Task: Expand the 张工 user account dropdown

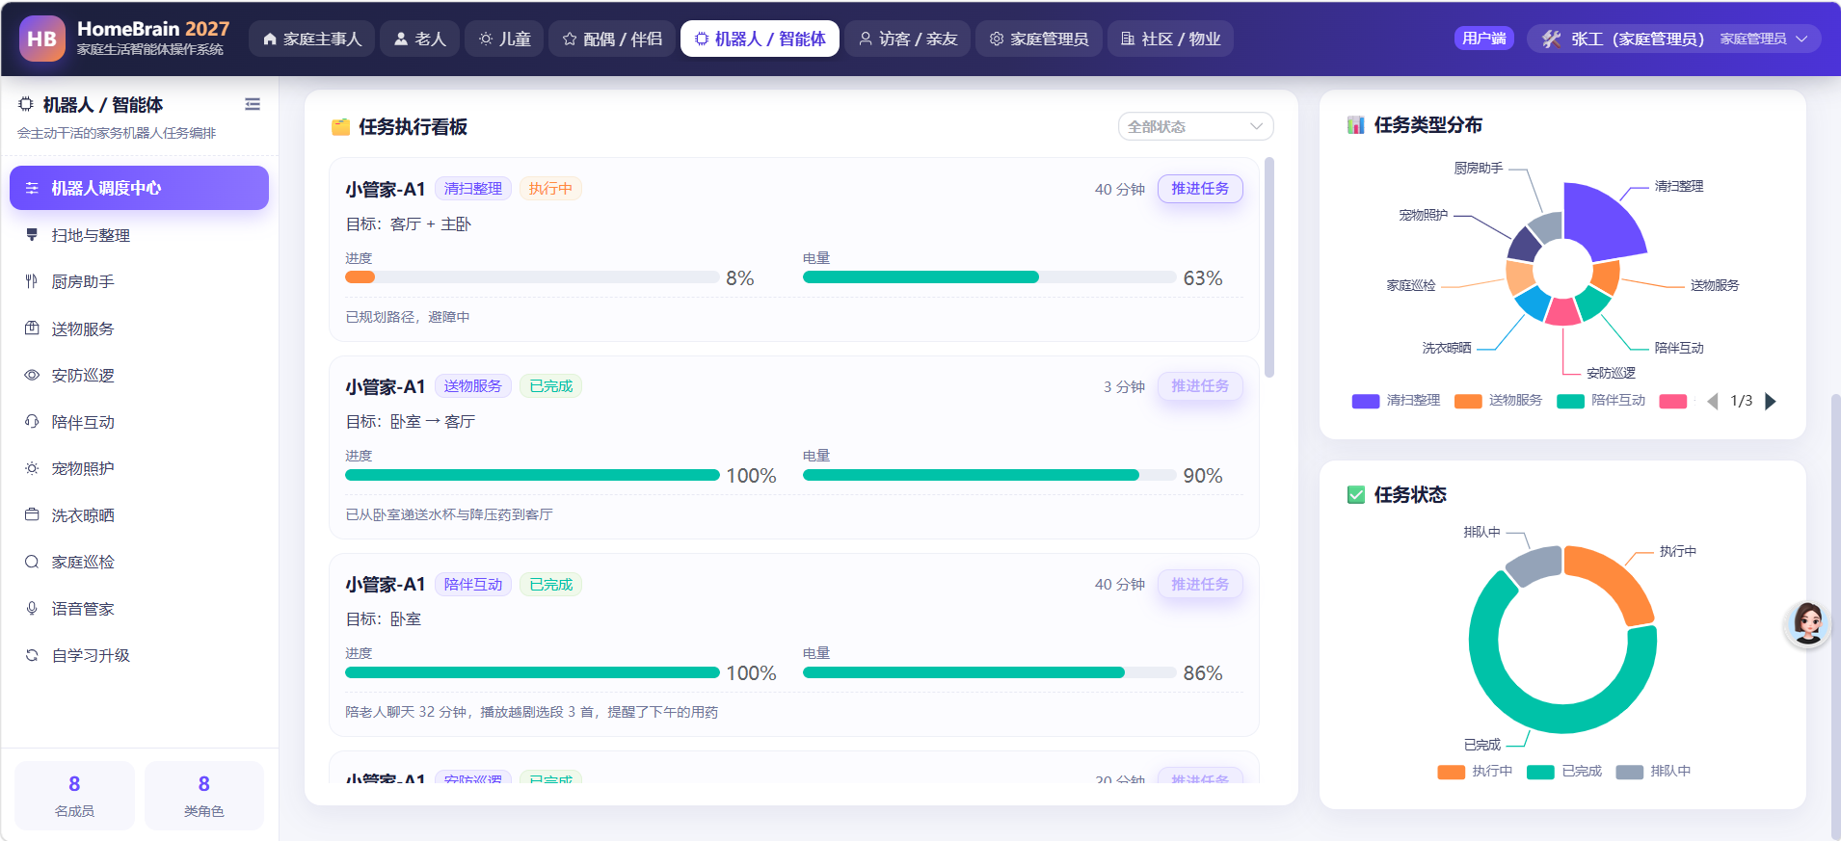Action: [x=1673, y=39]
